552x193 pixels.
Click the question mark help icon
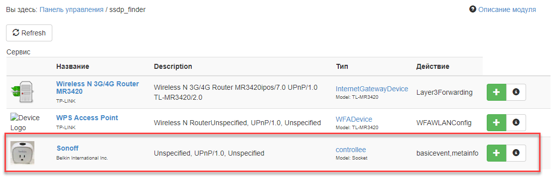point(473,9)
